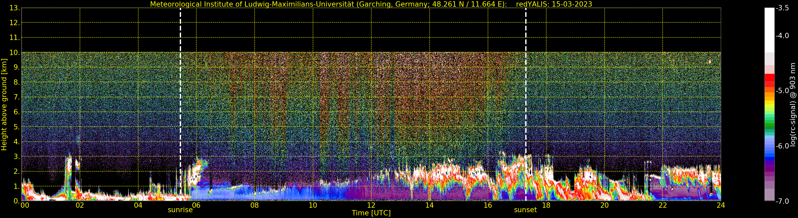The height and width of the screenshot is (218, 798).
Task: Click the time axis tick label 14
Action: click(x=429, y=205)
